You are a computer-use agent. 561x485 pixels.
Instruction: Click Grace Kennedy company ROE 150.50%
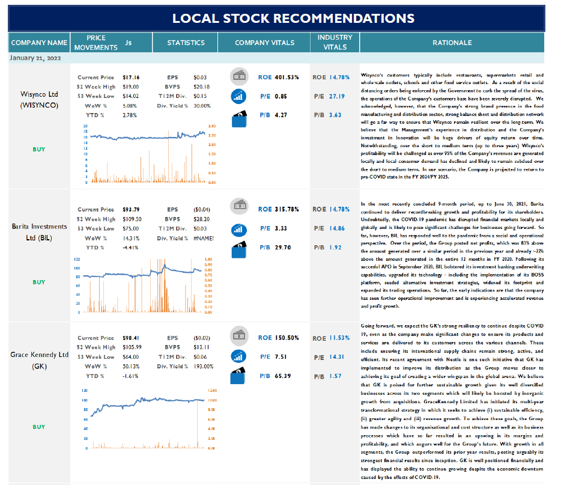coord(287,338)
